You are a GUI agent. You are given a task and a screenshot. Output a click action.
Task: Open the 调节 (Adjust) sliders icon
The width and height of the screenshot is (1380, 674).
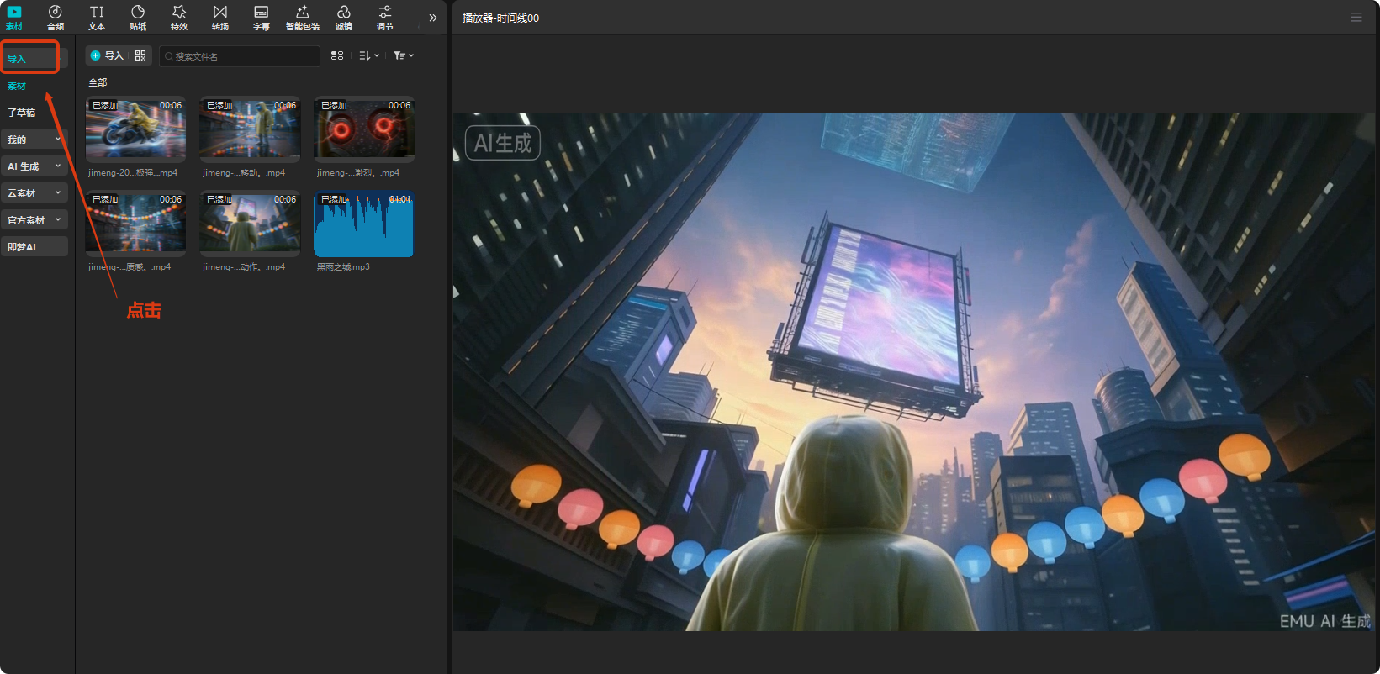pyautogui.click(x=385, y=17)
